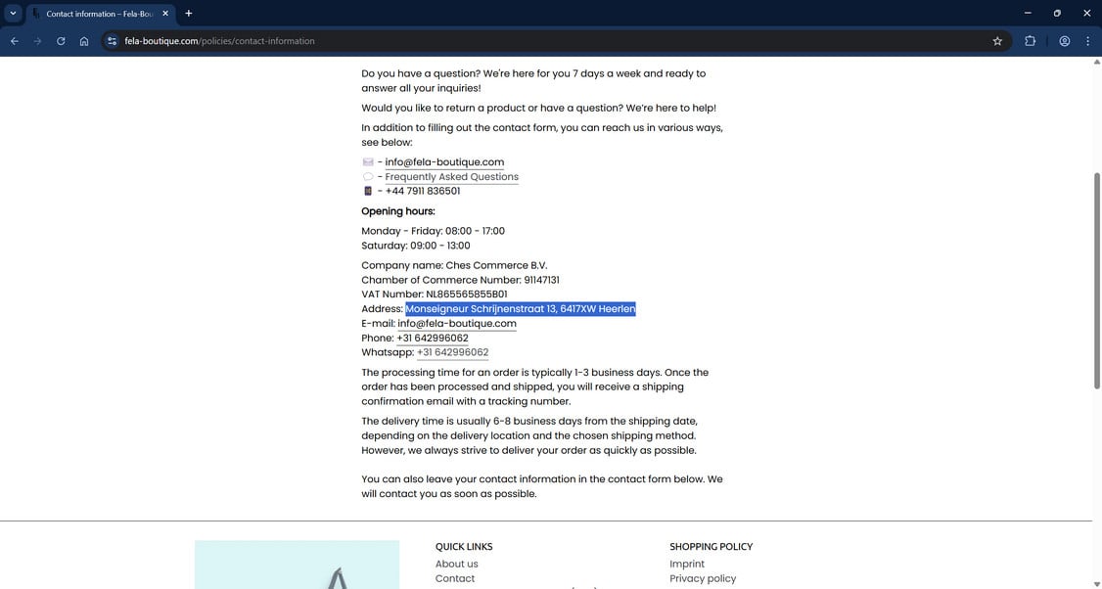Click the page vertical scrollbar thumb
The image size is (1102, 589).
pyautogui.click(x=1096, y=280)
